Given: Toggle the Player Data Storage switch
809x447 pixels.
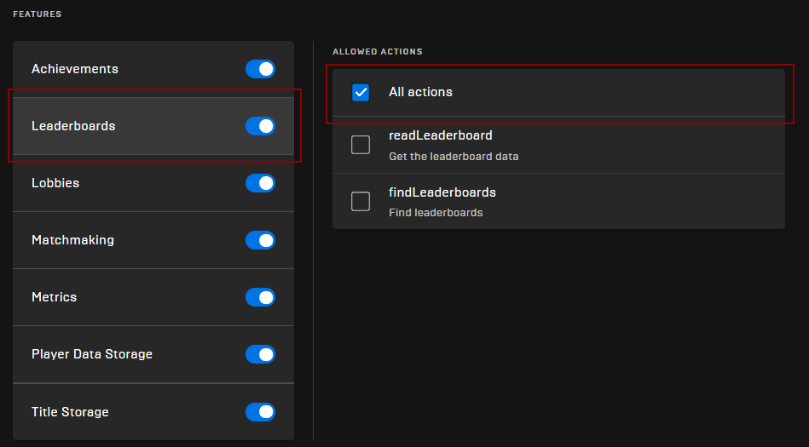Looking at the screenshot, I should point(260,354).
